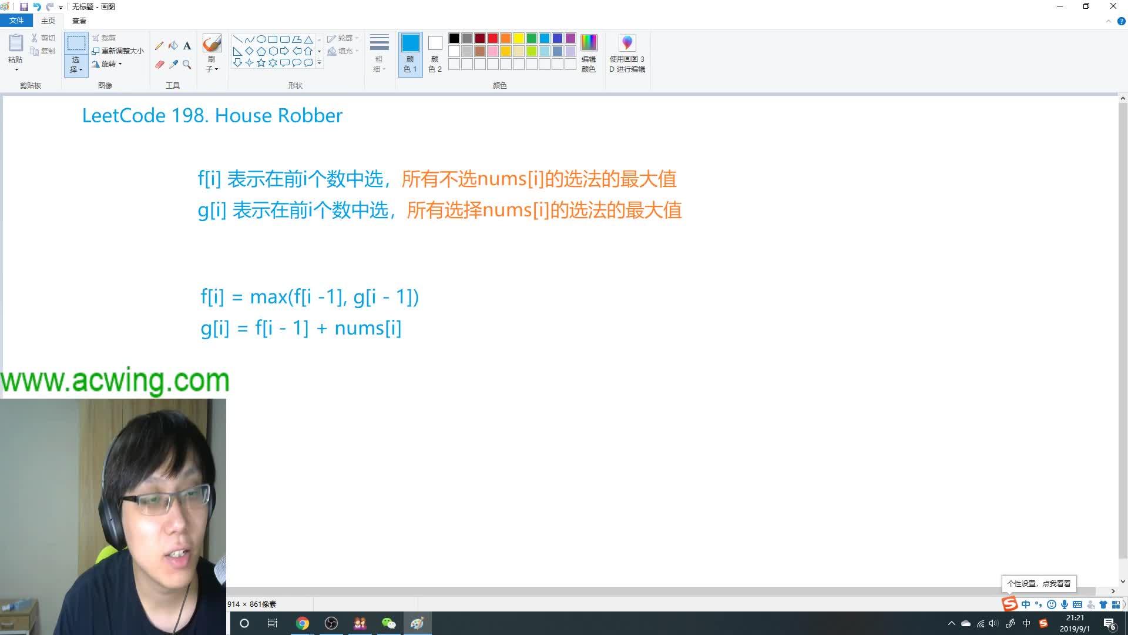
Task: Open WeChat from the taskbar
Action: tap(389, 623)
